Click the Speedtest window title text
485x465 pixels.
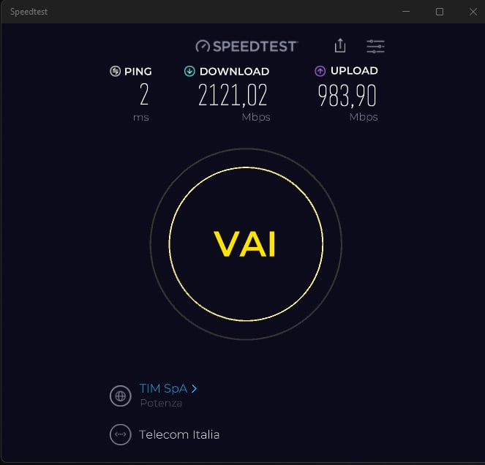29,12
